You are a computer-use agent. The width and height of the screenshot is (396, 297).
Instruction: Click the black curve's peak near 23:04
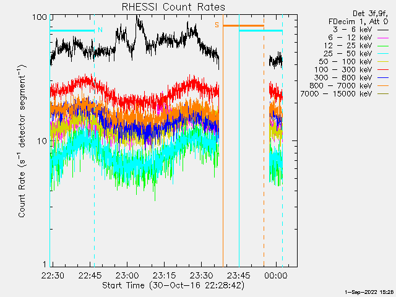pos(137,17)
